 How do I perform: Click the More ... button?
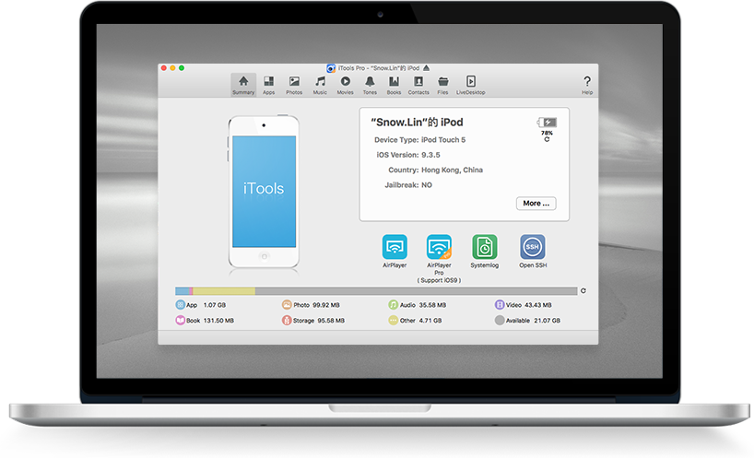[536, 204]
